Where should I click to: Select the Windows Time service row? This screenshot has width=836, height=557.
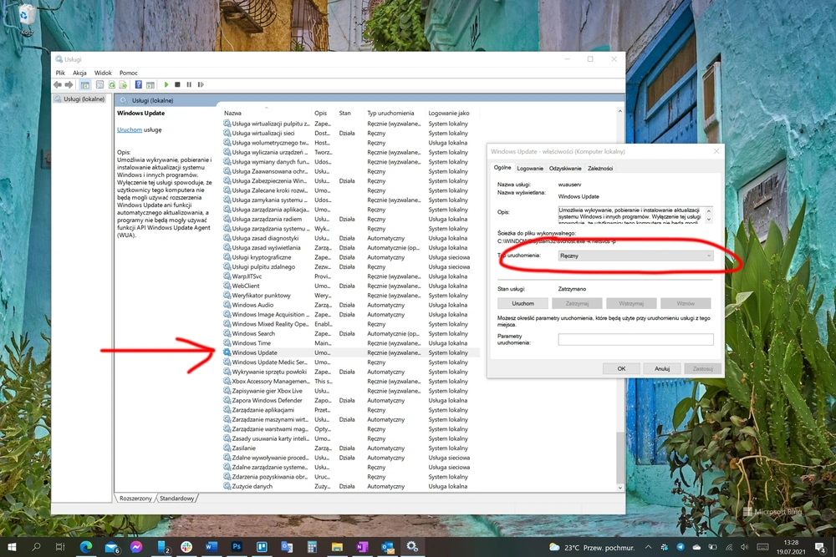351,343
